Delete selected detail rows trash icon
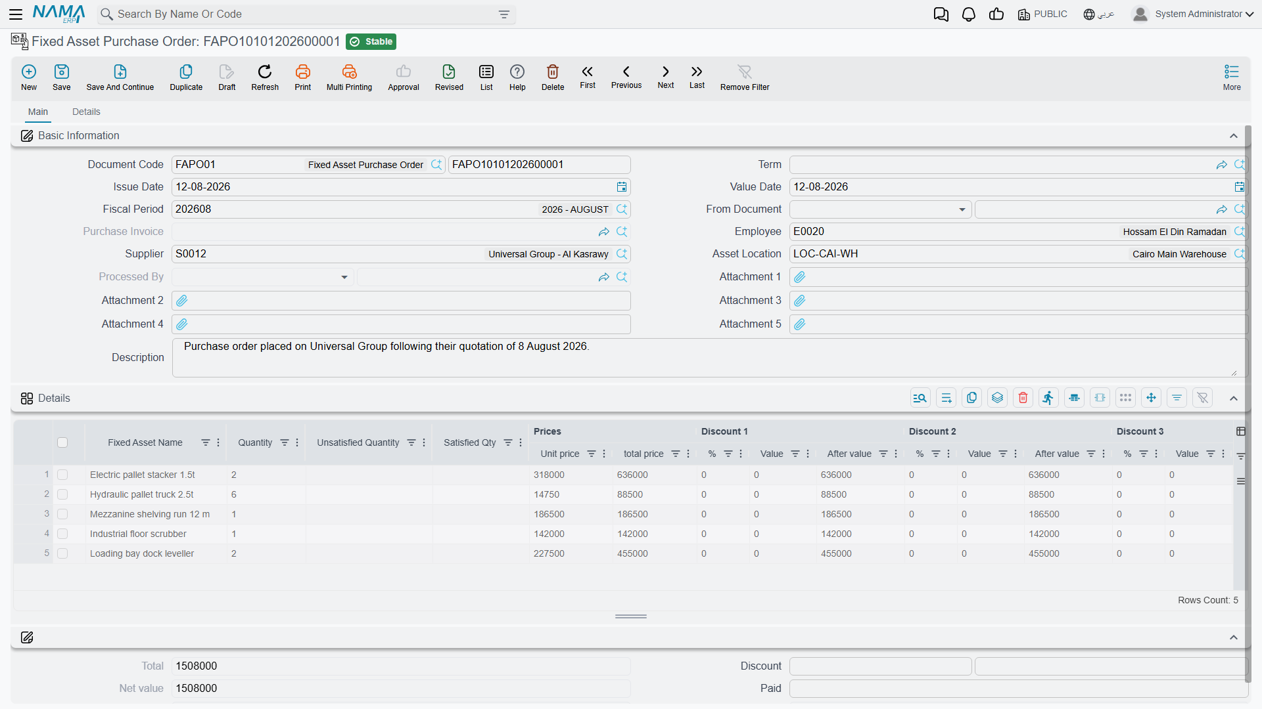Screen dimensions: 1262x709 tap(1023, 398)
